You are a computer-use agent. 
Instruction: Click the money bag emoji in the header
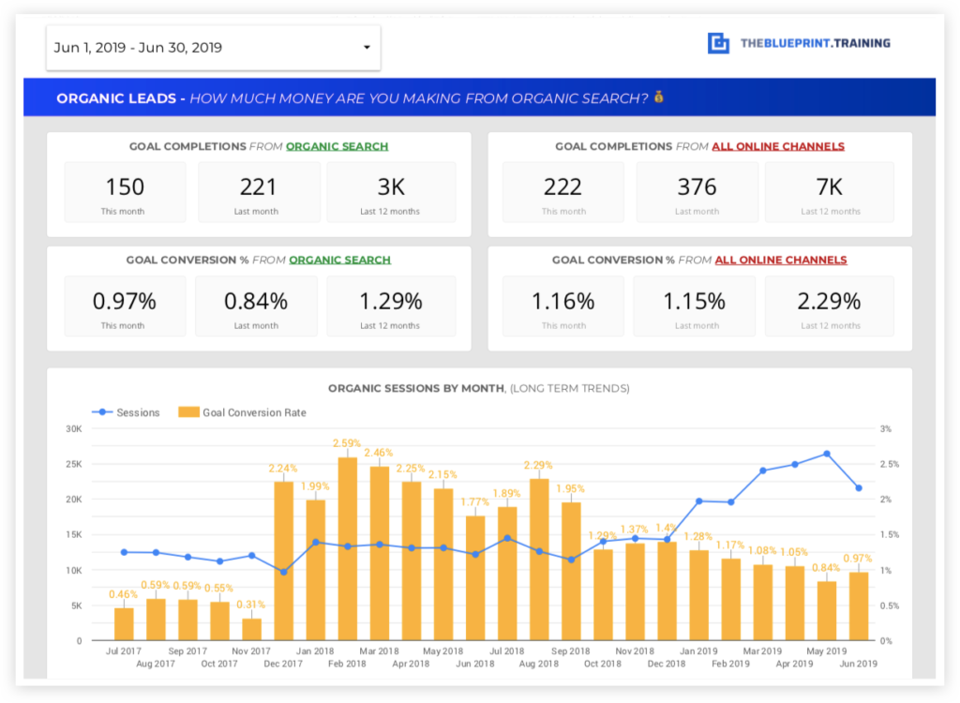[659, 97]
